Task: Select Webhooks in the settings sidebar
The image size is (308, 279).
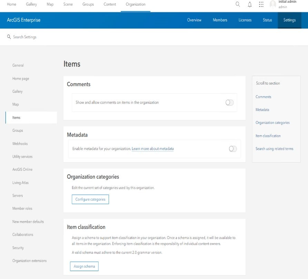Action: pyautogui.click(x=20, y=143)
